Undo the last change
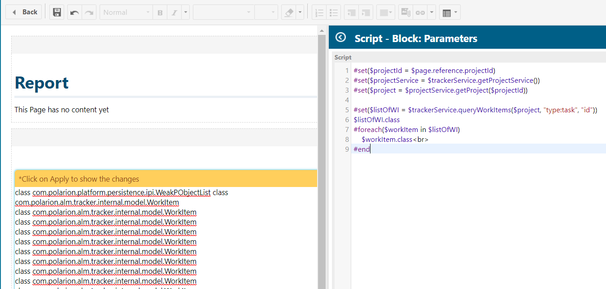The width and height of the screenshot is (606, 289). (74, 12)
